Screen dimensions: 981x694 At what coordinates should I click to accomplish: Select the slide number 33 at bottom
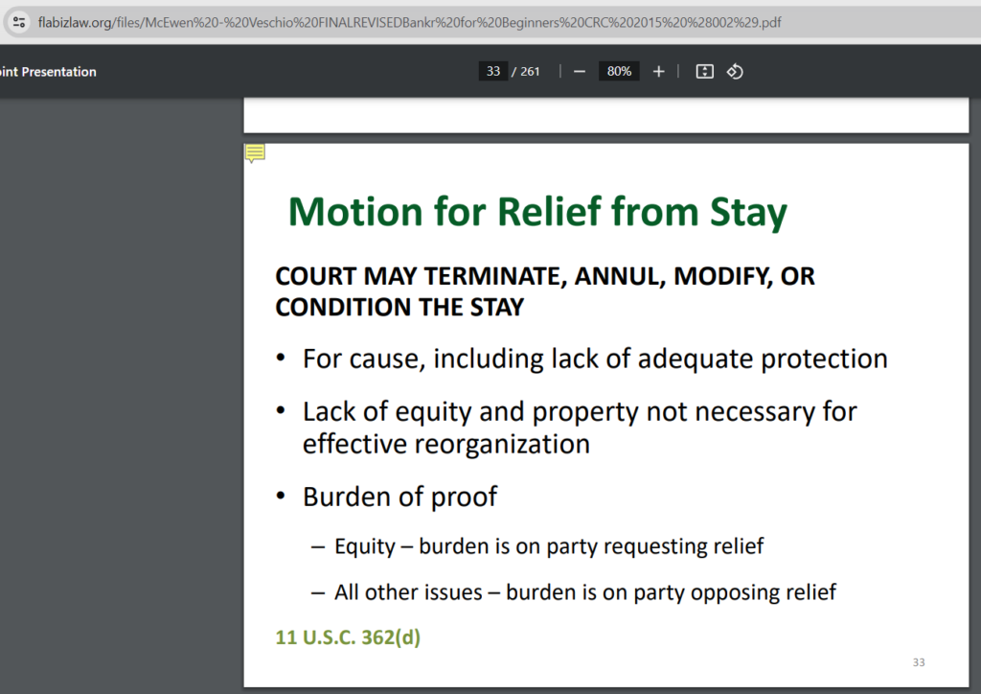click(919, 662)
